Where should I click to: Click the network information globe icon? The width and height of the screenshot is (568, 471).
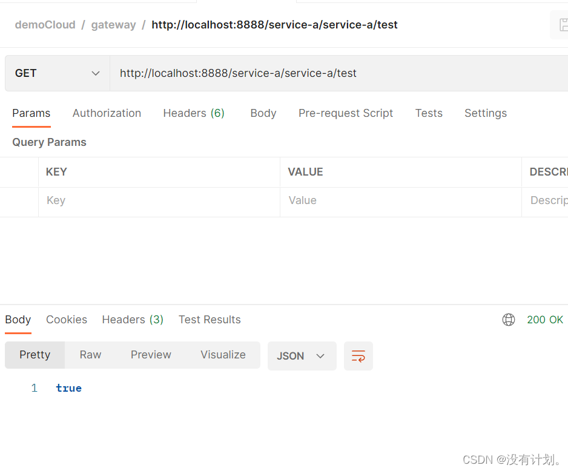point(509,320)
